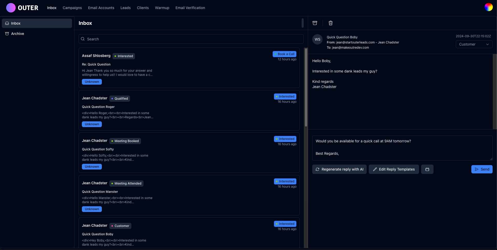
Task: Click the OUTER logo icon
Action: pyautogui.click(x=11, y=8)
